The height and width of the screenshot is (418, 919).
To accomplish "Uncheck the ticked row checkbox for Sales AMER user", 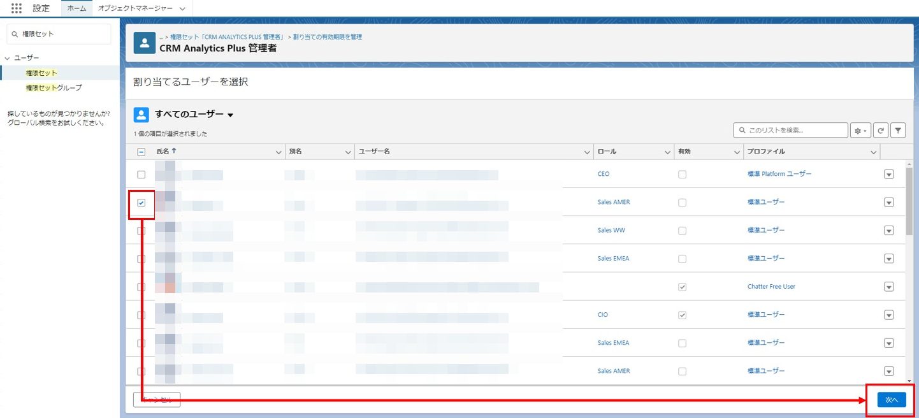I will [x=141, y=203].
